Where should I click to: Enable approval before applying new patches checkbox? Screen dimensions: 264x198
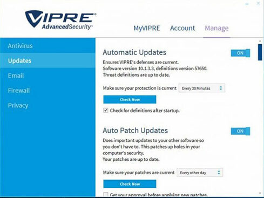tap(106, 195)
